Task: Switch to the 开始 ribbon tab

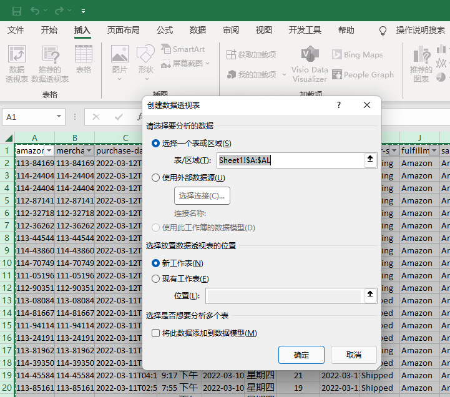Action: (49, 30)
